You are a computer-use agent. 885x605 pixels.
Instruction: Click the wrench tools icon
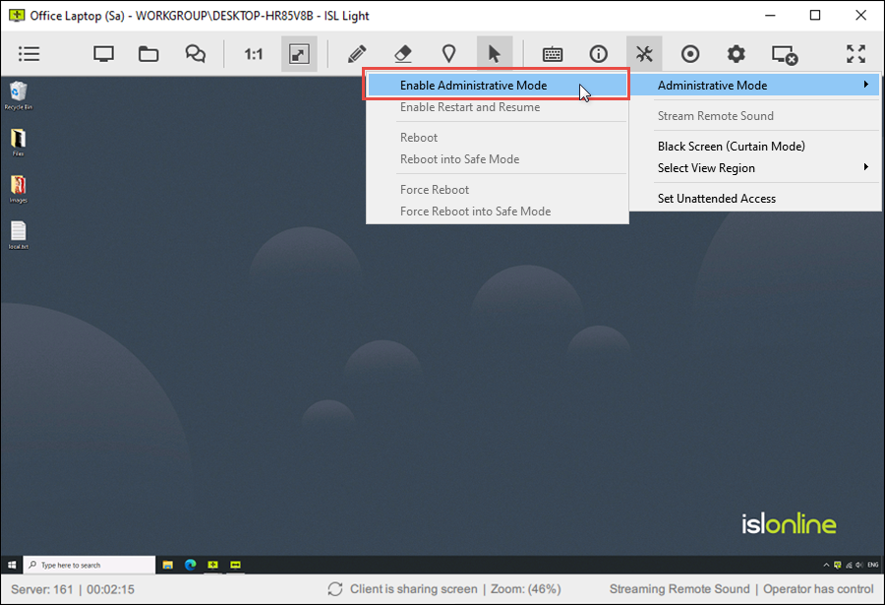tap(645, 54)
